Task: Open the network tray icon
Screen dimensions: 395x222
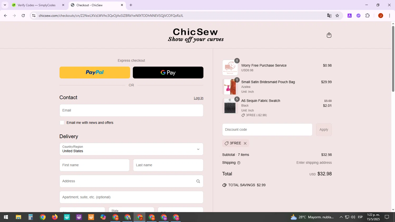Action: (x=347, y=217)
